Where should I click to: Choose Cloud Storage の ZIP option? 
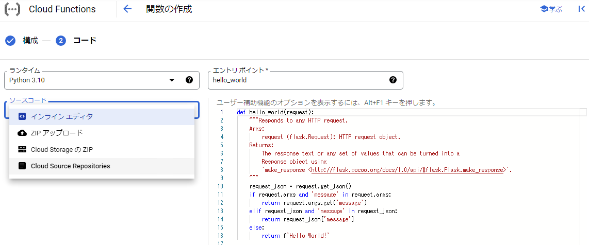(x=102, y=149)
